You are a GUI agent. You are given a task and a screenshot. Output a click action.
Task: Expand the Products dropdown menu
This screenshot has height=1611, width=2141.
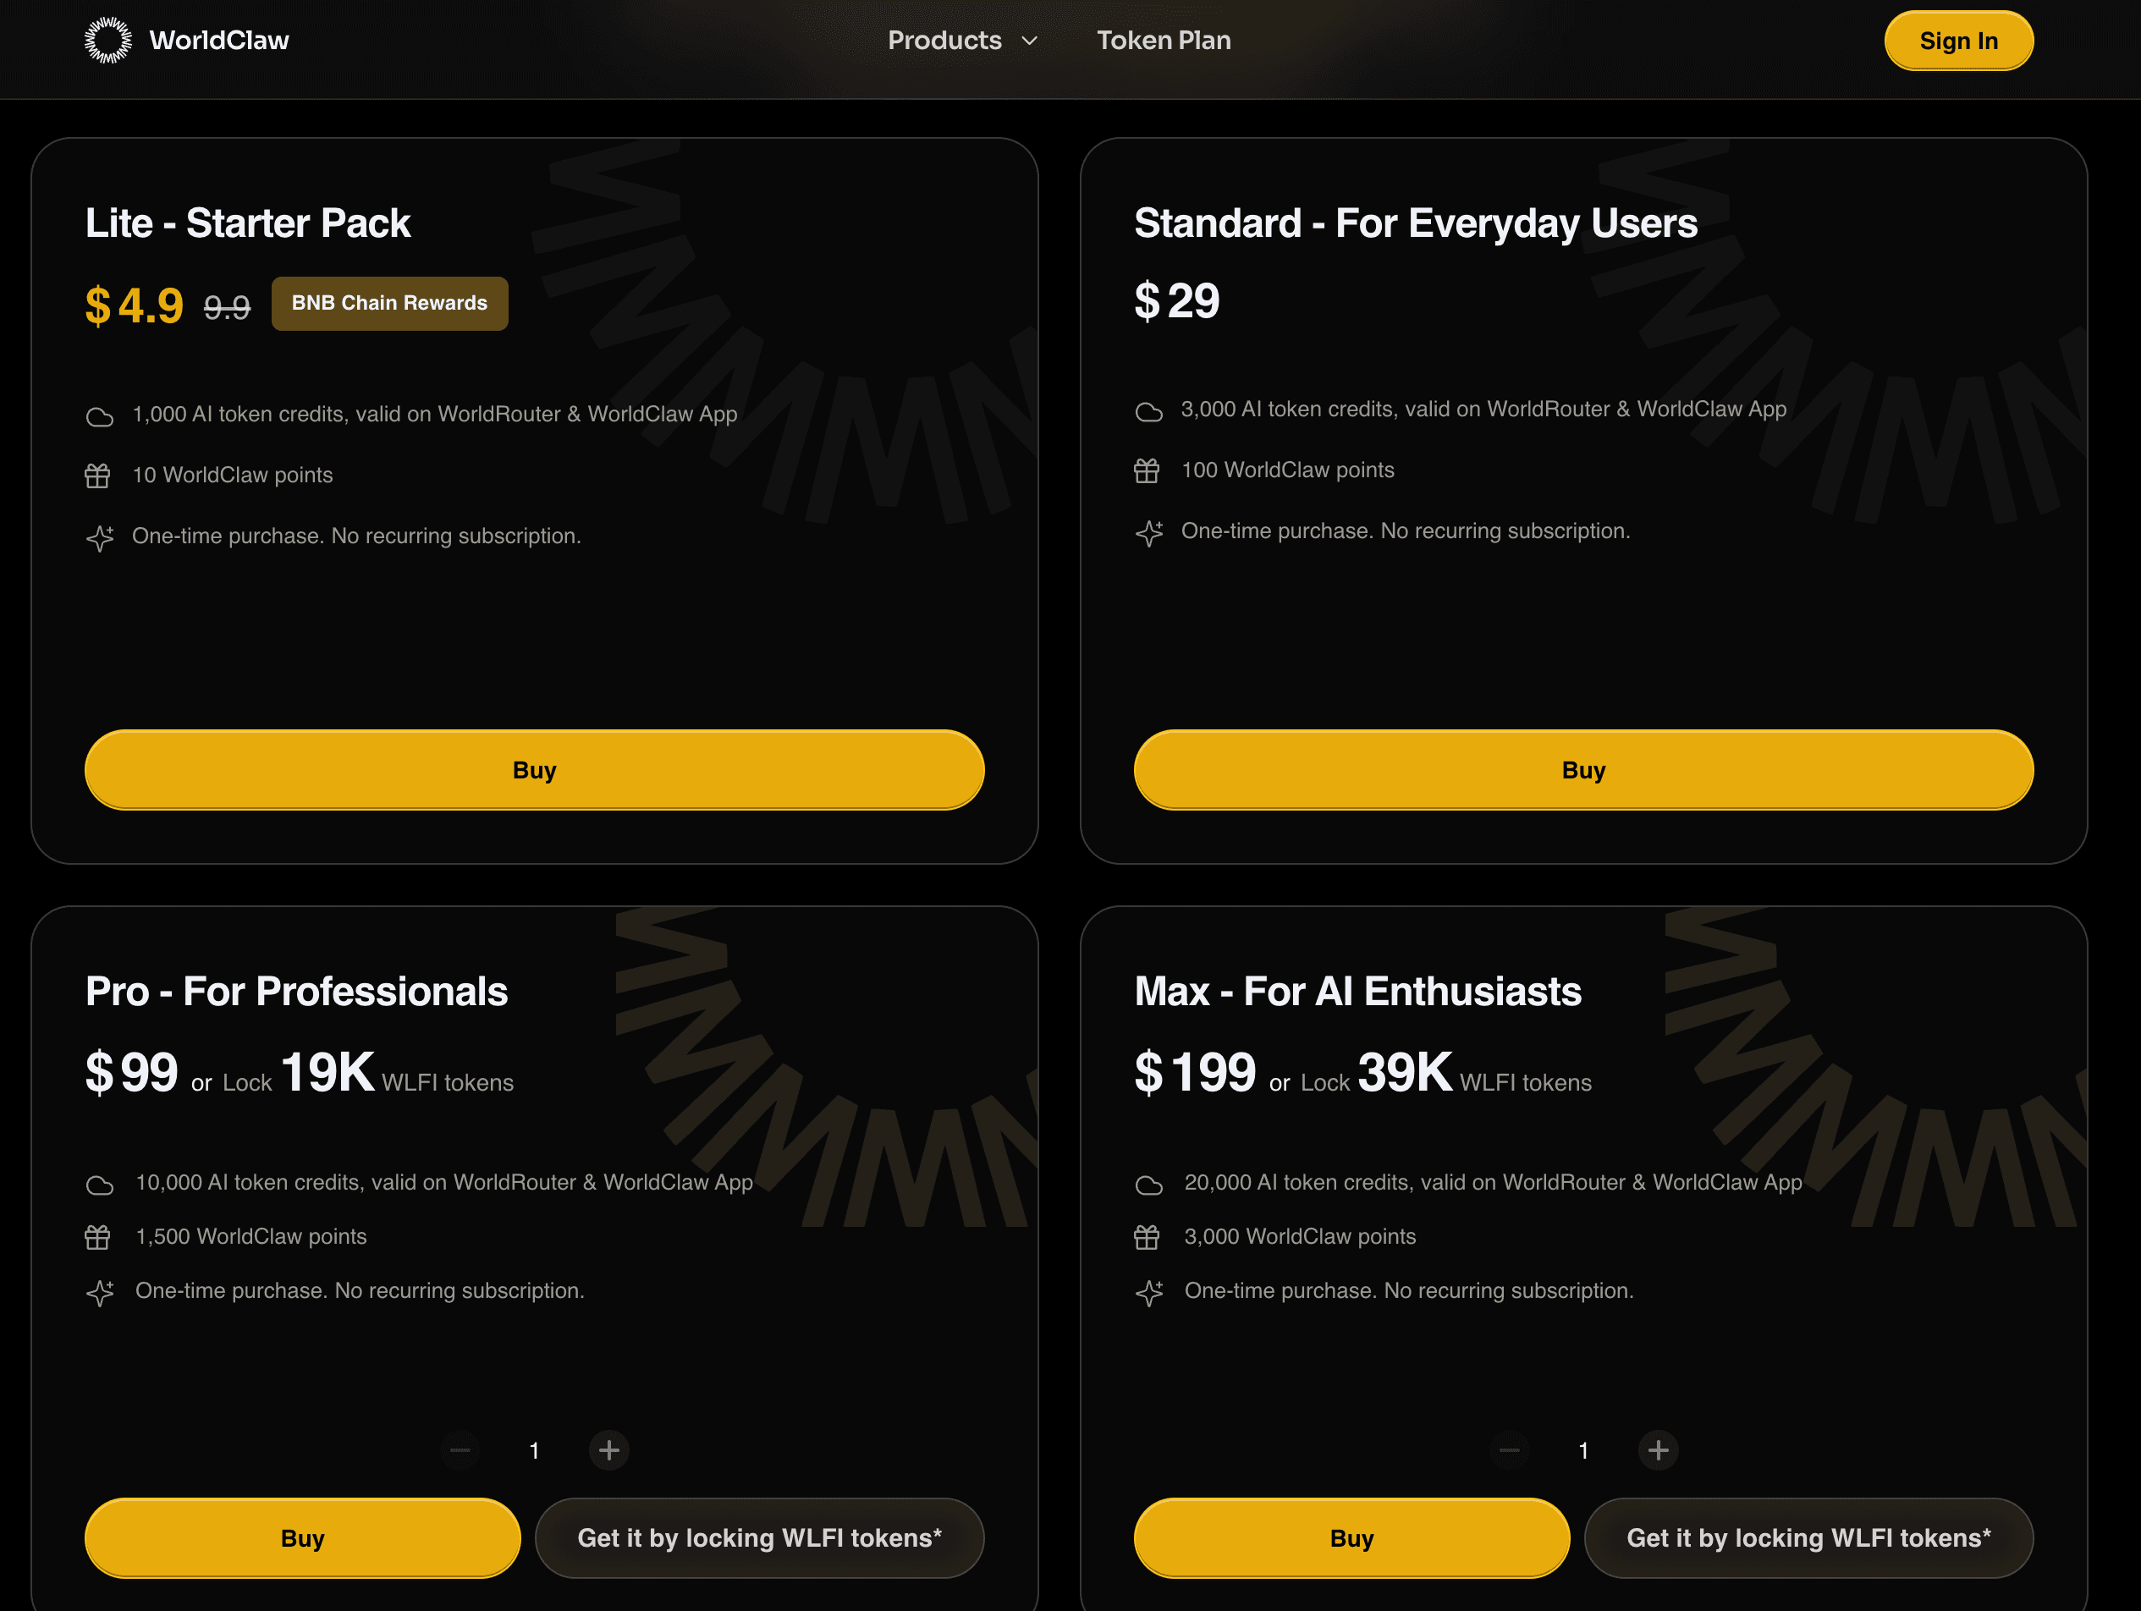click(962, 41)
